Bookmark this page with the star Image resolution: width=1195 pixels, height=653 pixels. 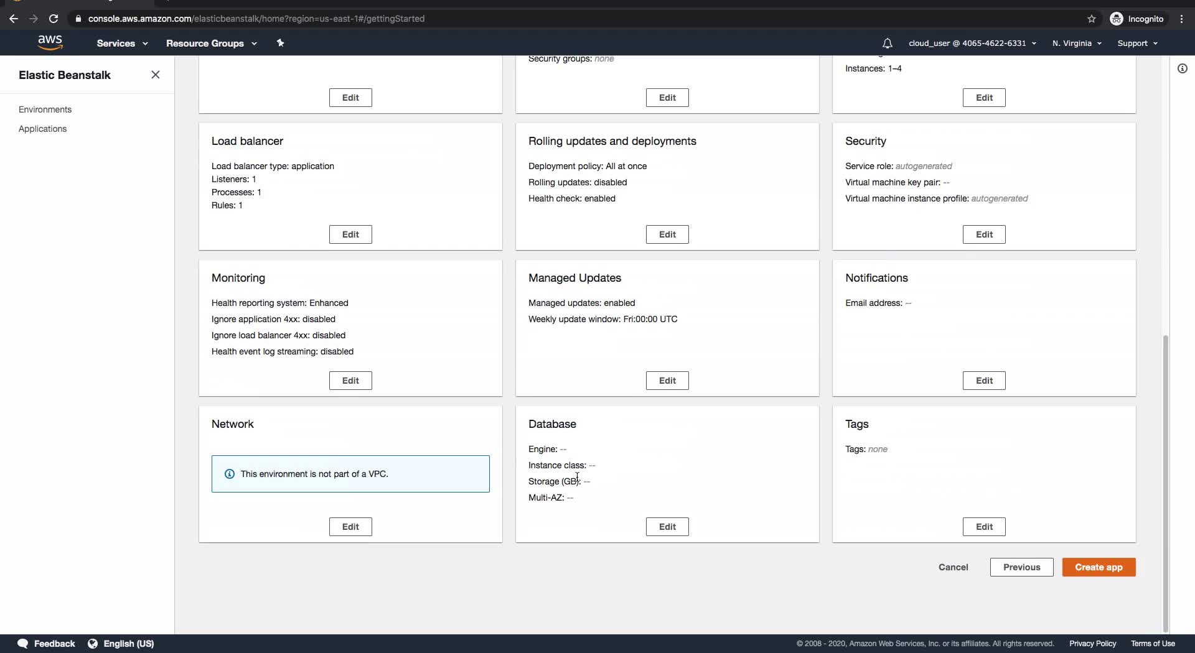tap(1092, 19)
